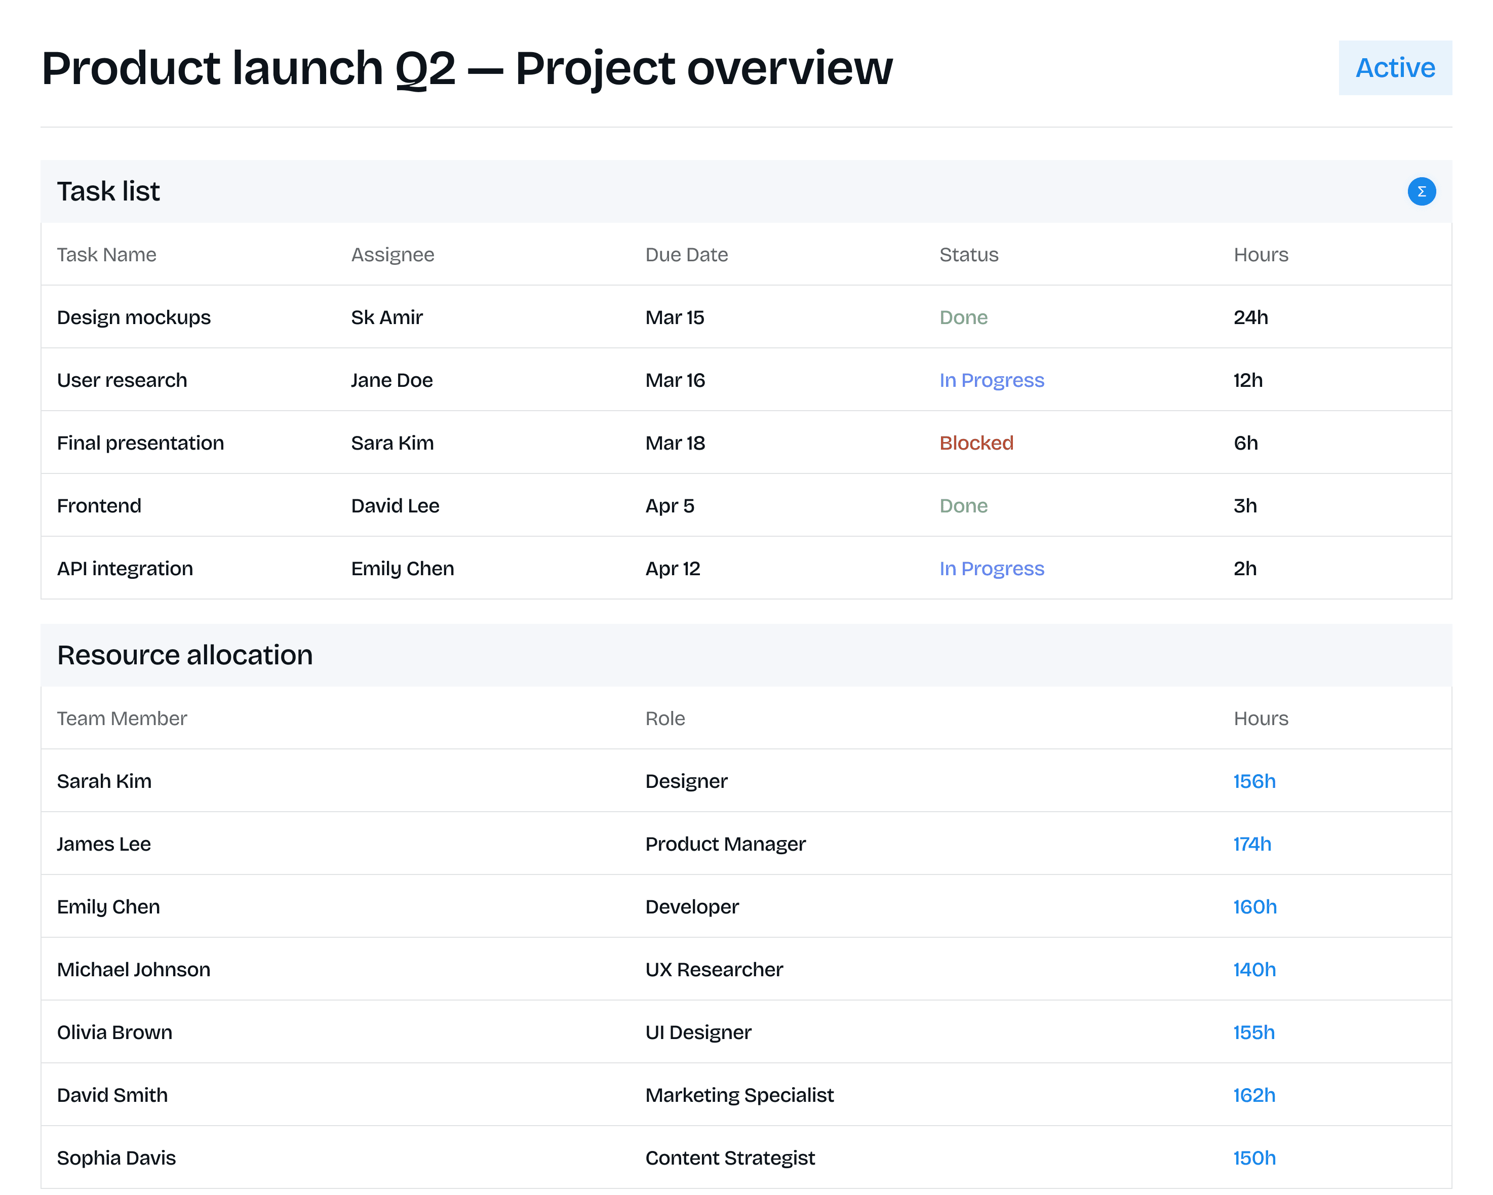Click the Done status for Frontend task
Viewport: 1493px width, 1195px height.
(963, 506)
